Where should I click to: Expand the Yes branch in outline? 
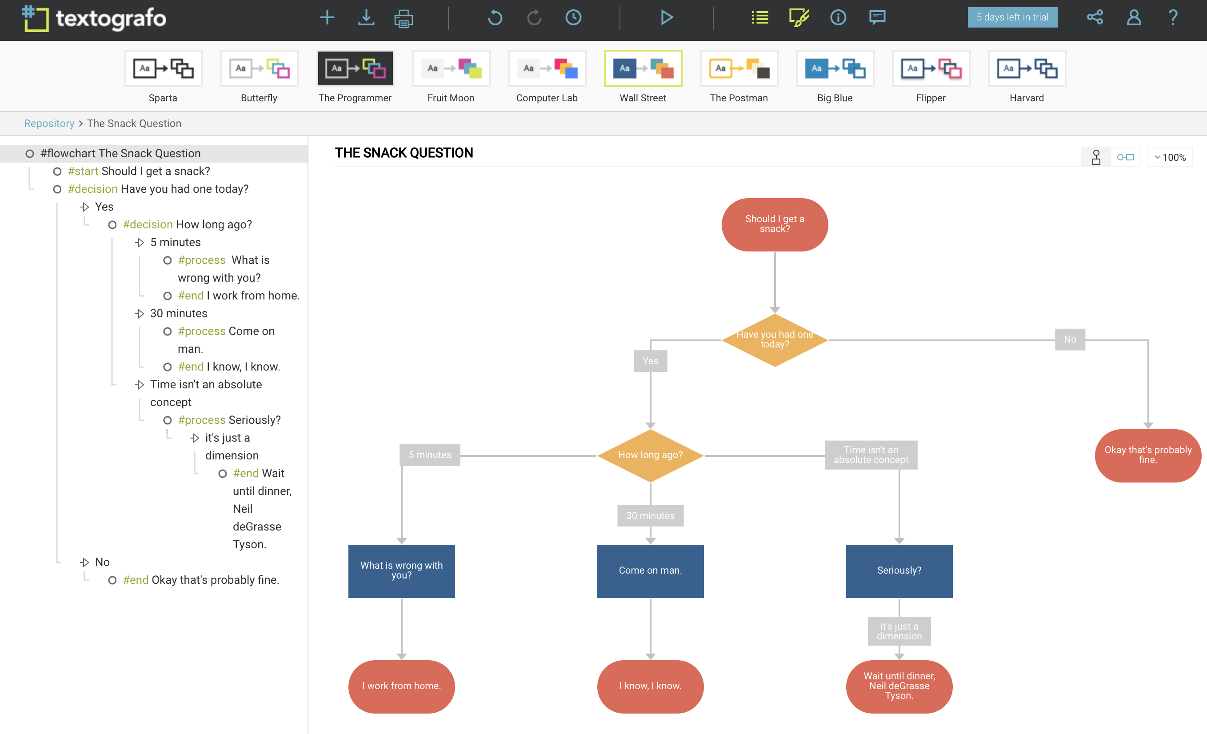pyautogui.click(x=84, y=207)
